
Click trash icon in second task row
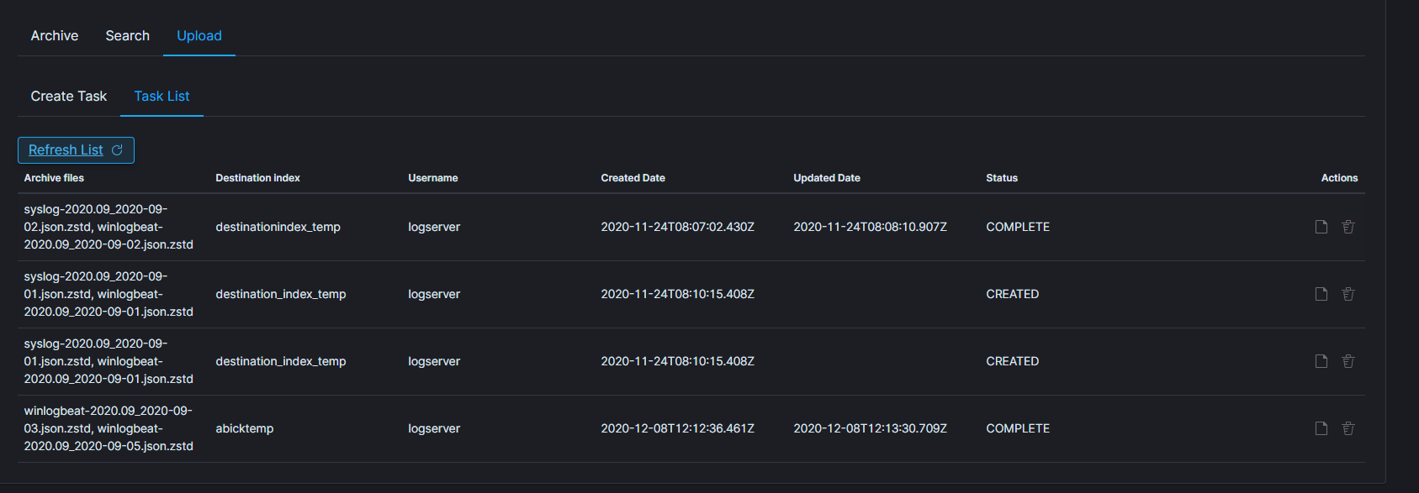point(1348,294)
